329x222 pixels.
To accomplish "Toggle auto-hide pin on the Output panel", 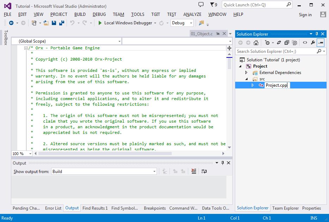I will pyautogui.click(x=223, y=163).
